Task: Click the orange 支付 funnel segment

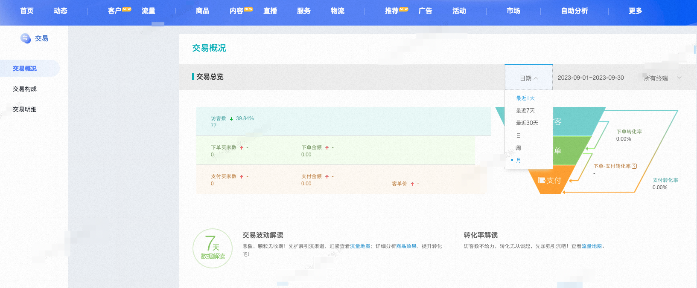Action: (x=551, y=181)
